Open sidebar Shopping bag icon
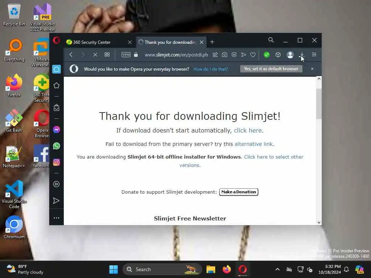This screenshot has width=371, height=278. [x=56, y=108]
